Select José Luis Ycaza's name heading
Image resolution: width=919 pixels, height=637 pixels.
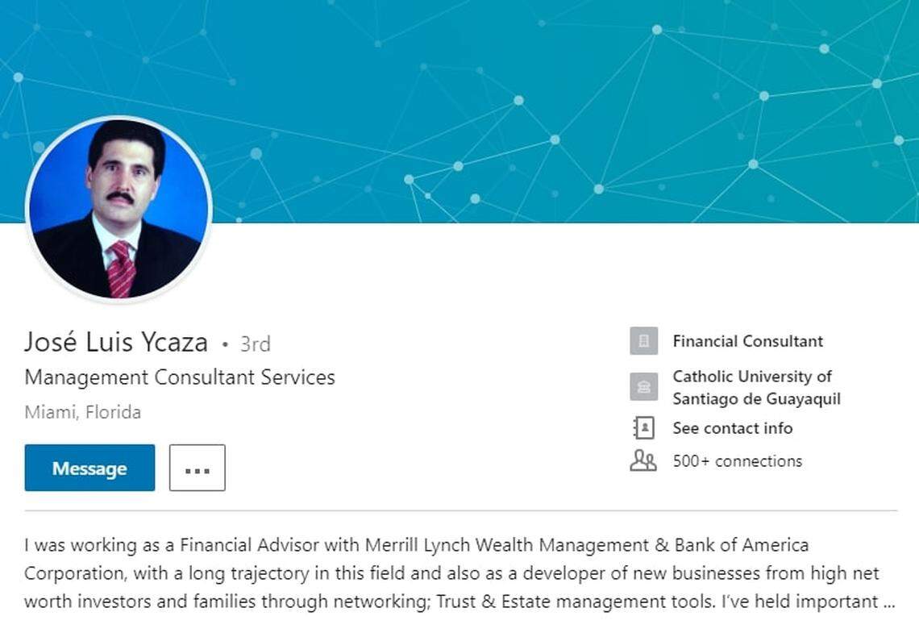[116, 342]
